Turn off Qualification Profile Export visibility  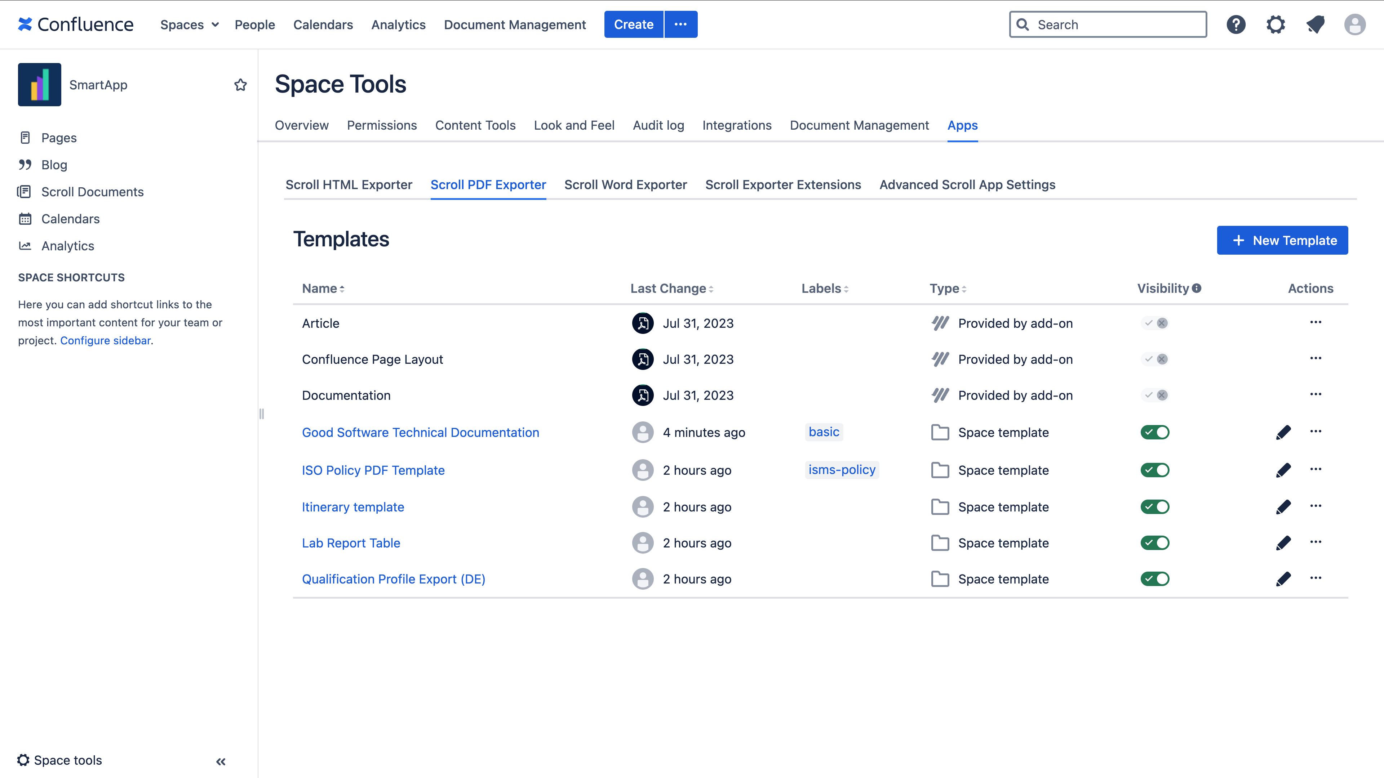(x=1154, y=579)
